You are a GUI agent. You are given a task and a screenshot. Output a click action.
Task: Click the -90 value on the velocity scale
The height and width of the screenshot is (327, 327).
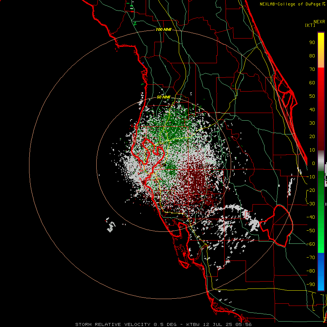pyautogui.click(x=311, y=284)
